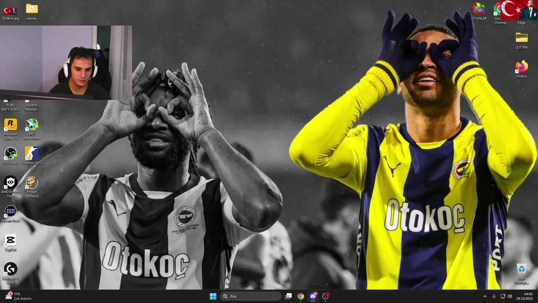Open the network status tray icon
Screen dimensions: 538x303
[503, 296]
